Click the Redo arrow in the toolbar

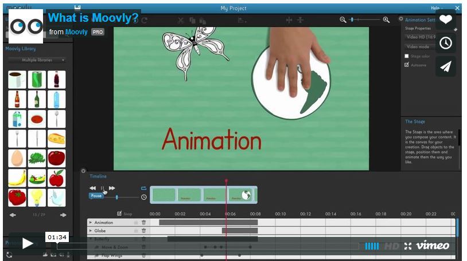coord(145,20)
